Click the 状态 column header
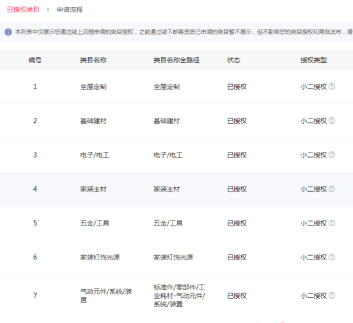 [234, 60]
